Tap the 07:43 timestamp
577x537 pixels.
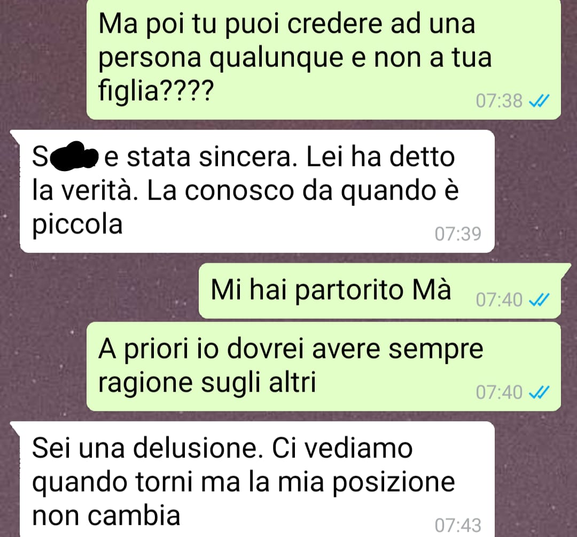tap(458, 525)
